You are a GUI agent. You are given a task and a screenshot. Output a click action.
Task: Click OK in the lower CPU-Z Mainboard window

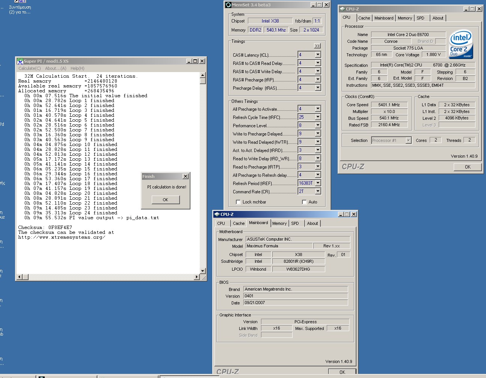click(x=342, y=372)
